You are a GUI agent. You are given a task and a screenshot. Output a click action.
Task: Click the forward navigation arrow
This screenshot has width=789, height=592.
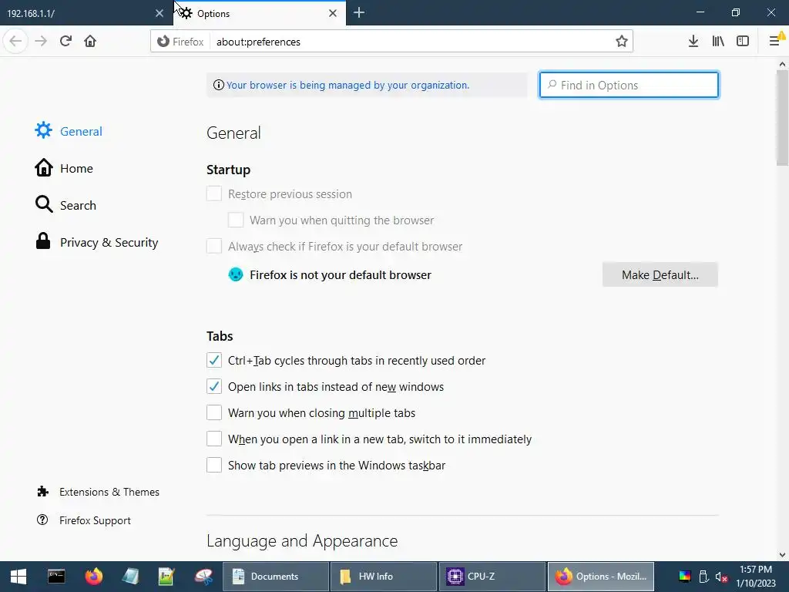pyautogui.click(x=41, y=42)
